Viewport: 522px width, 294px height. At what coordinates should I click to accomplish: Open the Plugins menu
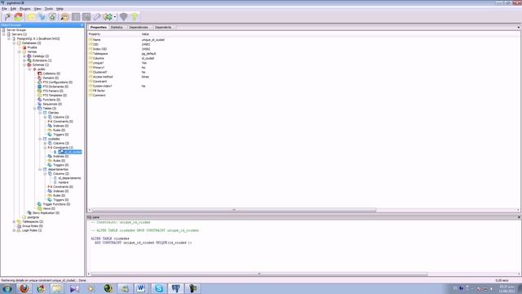click(x=25, y=9)
